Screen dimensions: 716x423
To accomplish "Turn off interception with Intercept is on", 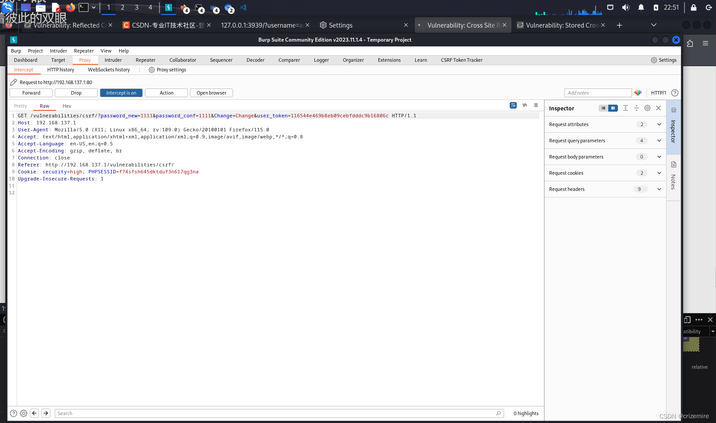I will [x=121, y=92].
